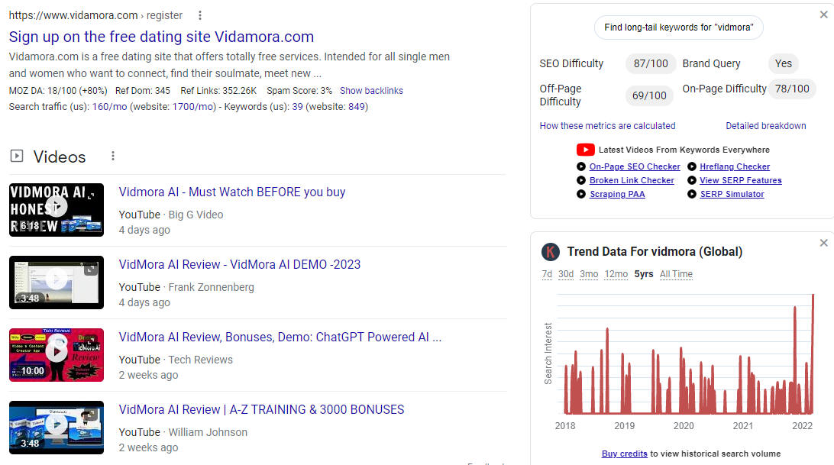Click the 39 keywords link
The image size is (834, 465).
(297, 106)
